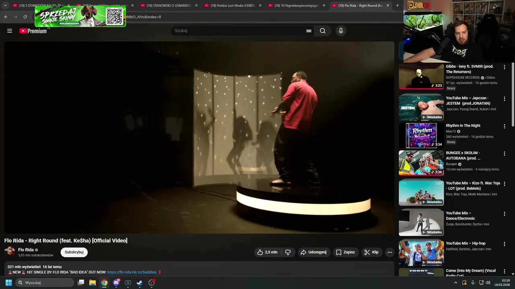Open options for Kizo LOT mix
The image size is (515, 289).
[x=505, y=184]
